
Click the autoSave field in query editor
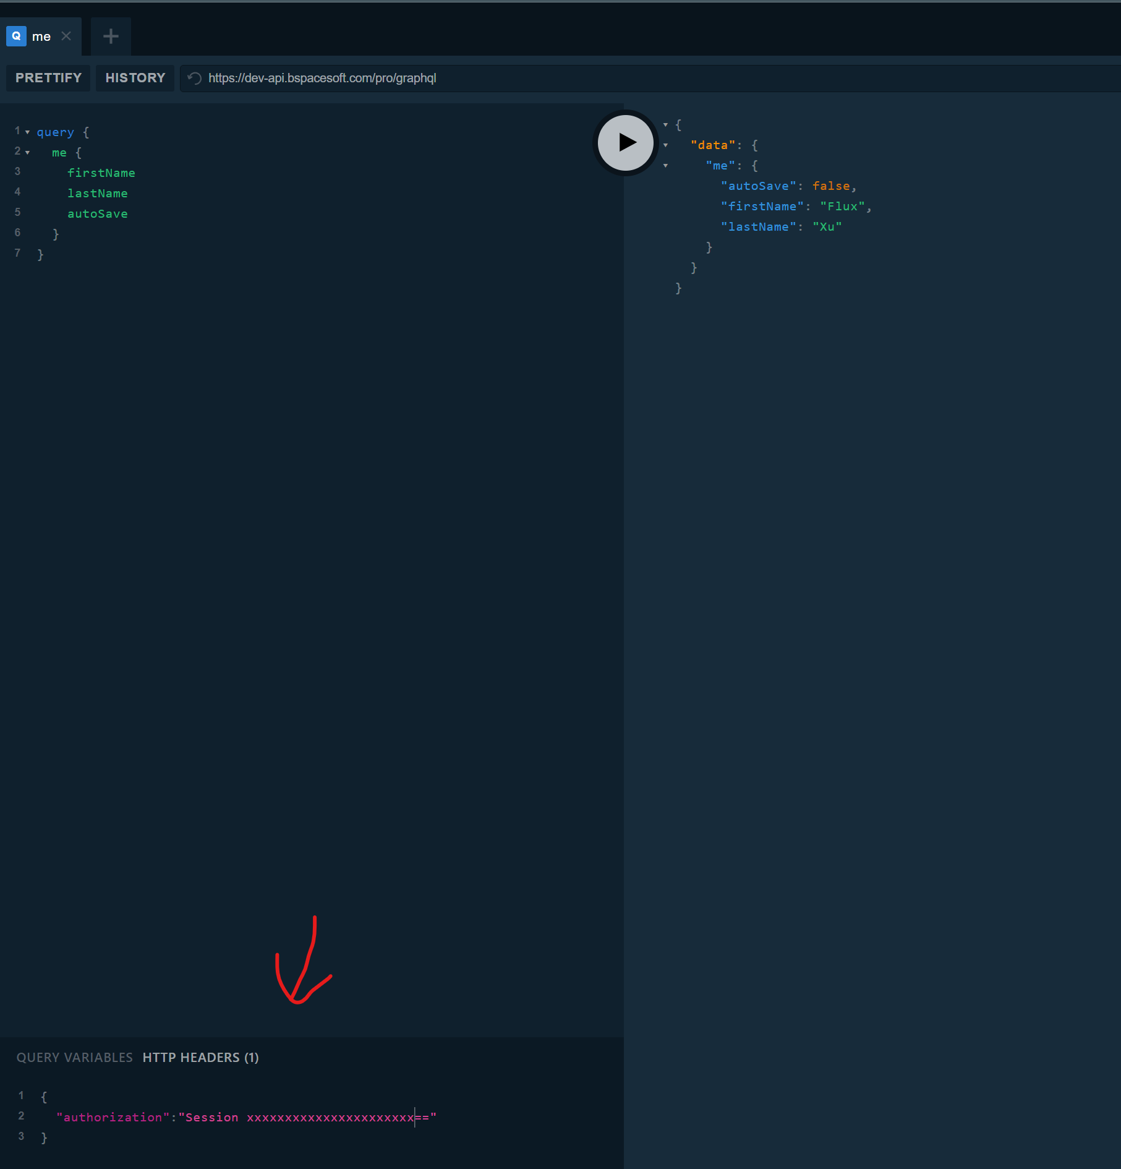tap(97, 214)
